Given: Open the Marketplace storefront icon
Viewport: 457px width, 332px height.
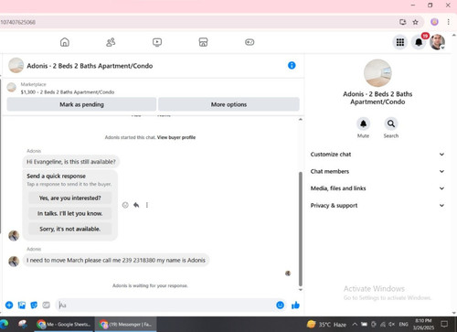Looking at the screenshot, I should pyautogui.click(x=203, y=42).
